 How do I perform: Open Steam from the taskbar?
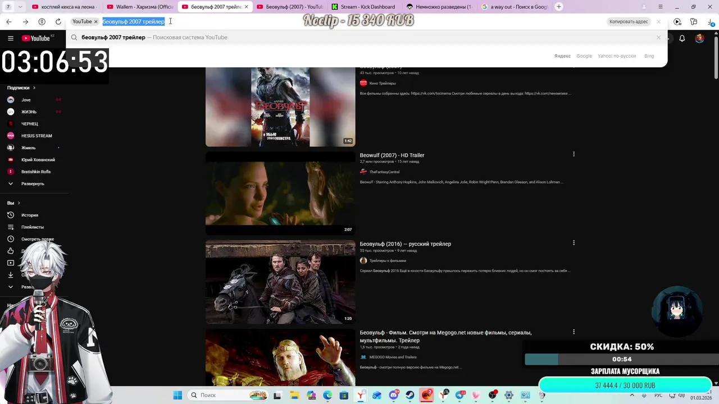click(x=409, y=395)
